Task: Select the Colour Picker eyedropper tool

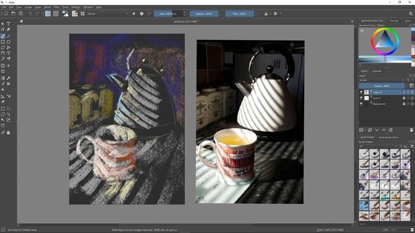Action: pos(8,78)
